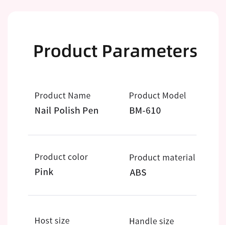226x225 pixels.
Task: Select the Product Name label
Action: (x=63, y=96)
